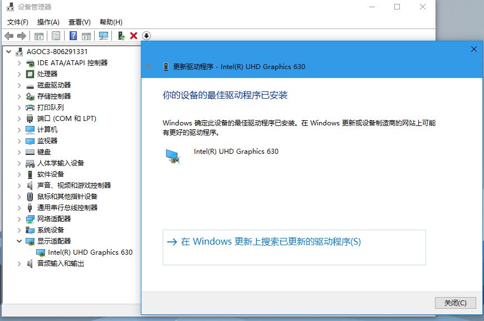Click the 通用串行总线控制器 USB icon

[30, 208]
